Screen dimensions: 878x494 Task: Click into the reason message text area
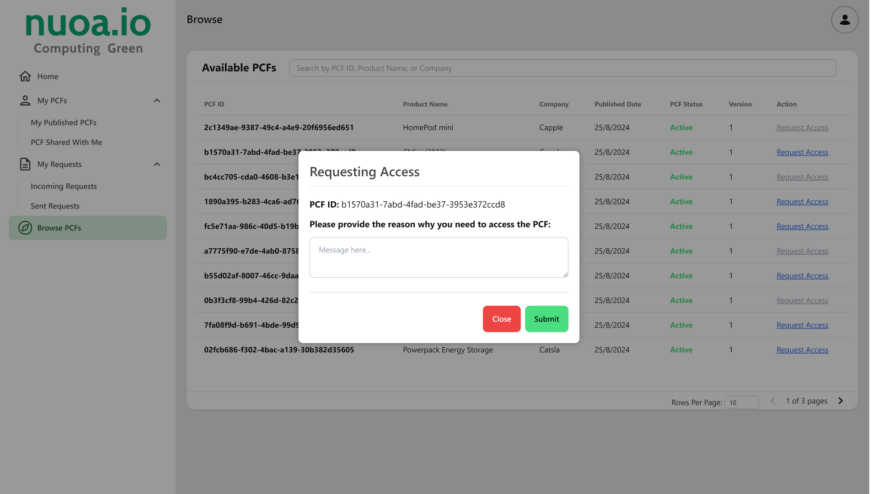438,257
